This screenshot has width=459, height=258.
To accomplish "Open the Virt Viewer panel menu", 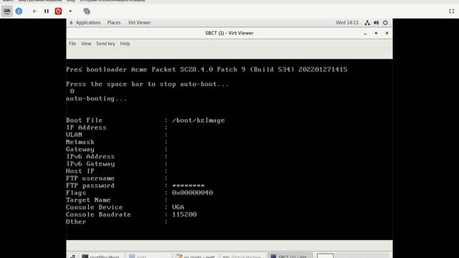I will tap(139, 22).
